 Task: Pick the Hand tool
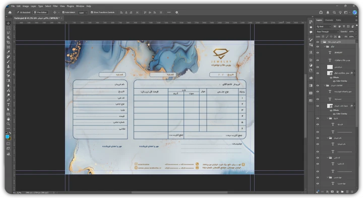[x=9, y=119]
